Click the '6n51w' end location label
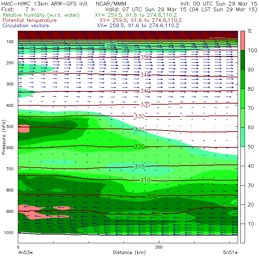Viewport: 259px width, 259px height. click(230, 253)
